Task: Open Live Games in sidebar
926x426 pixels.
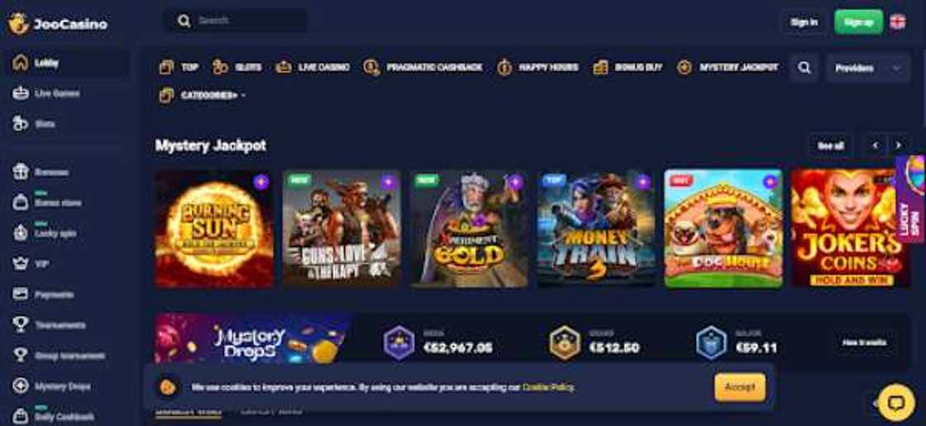Action: [x=46, y=93]
